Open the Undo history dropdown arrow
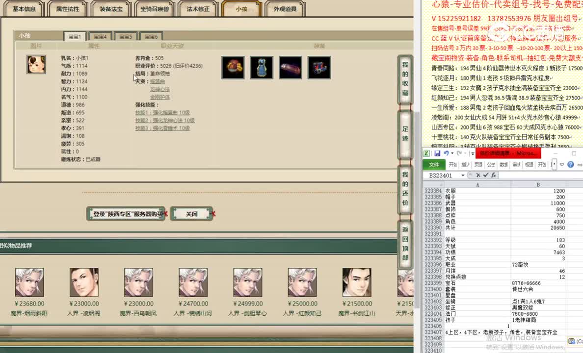Screen dimensions: 583x353 452,153
